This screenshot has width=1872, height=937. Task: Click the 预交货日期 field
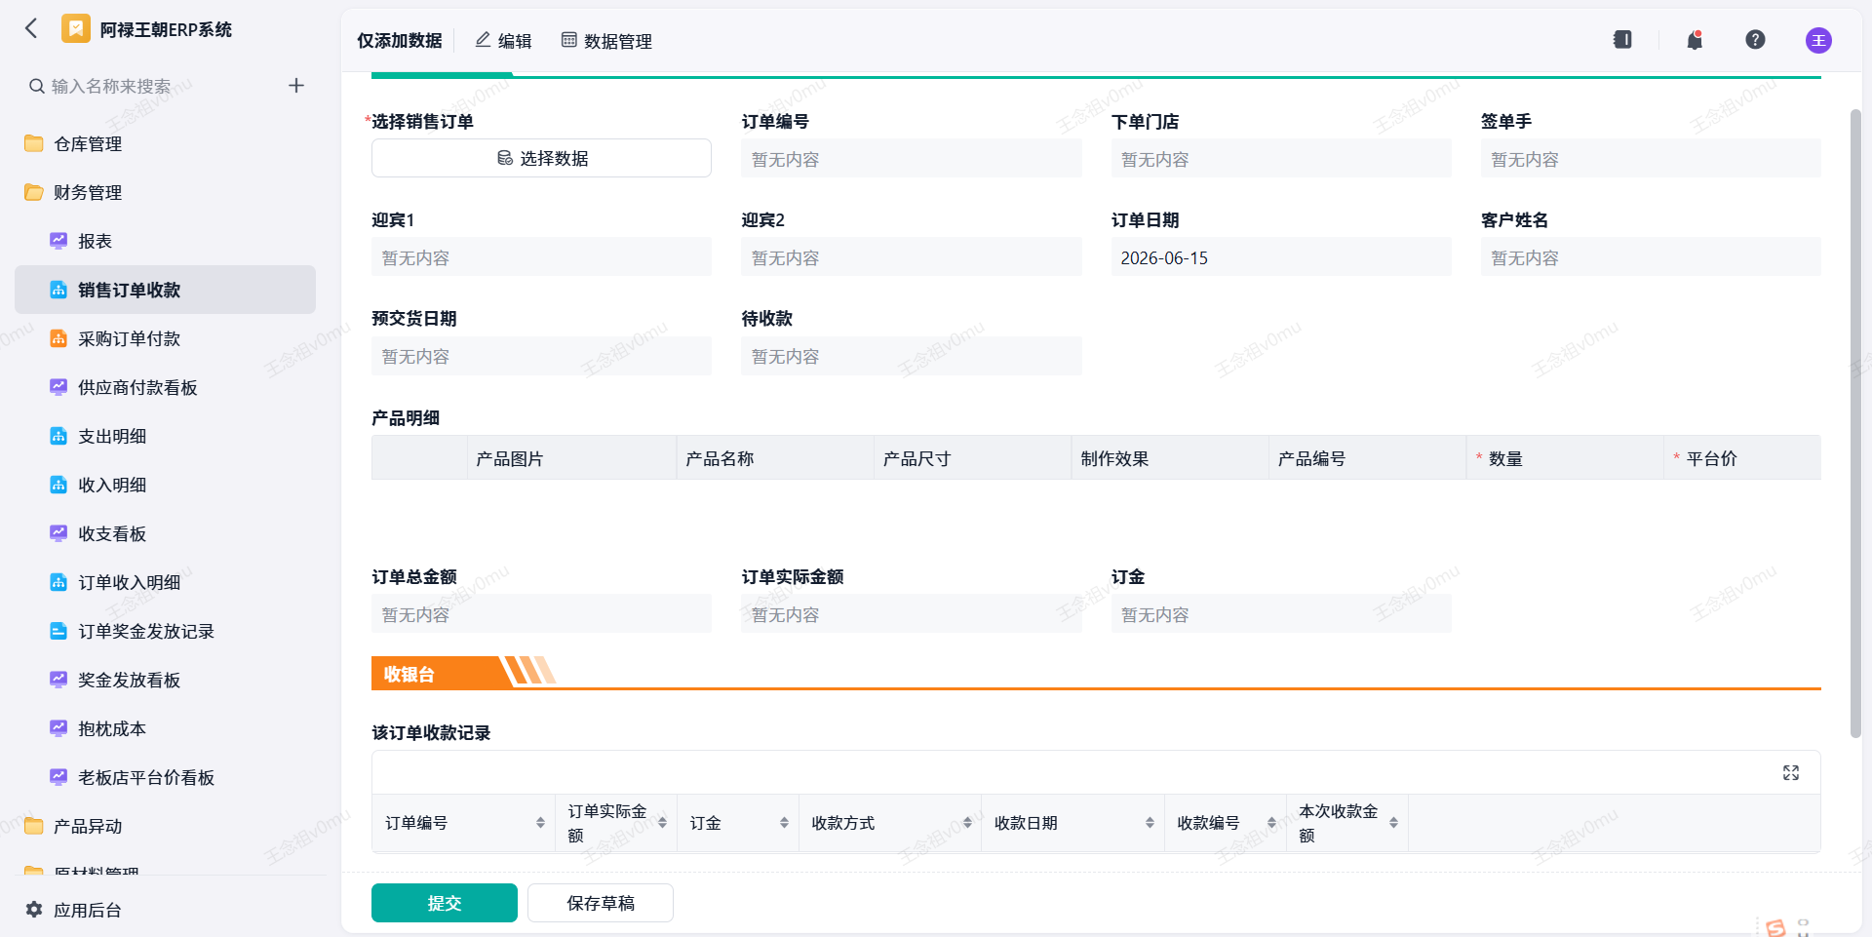pyautogui.click(x=541, y=356)
